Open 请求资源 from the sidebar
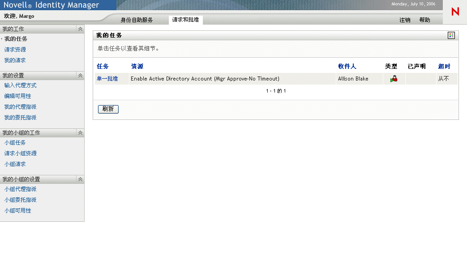467x280 pixels. pyautogui.click(x=15, y=49)
